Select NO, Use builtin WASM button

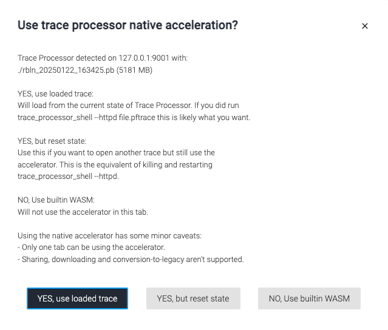point(309,298)
